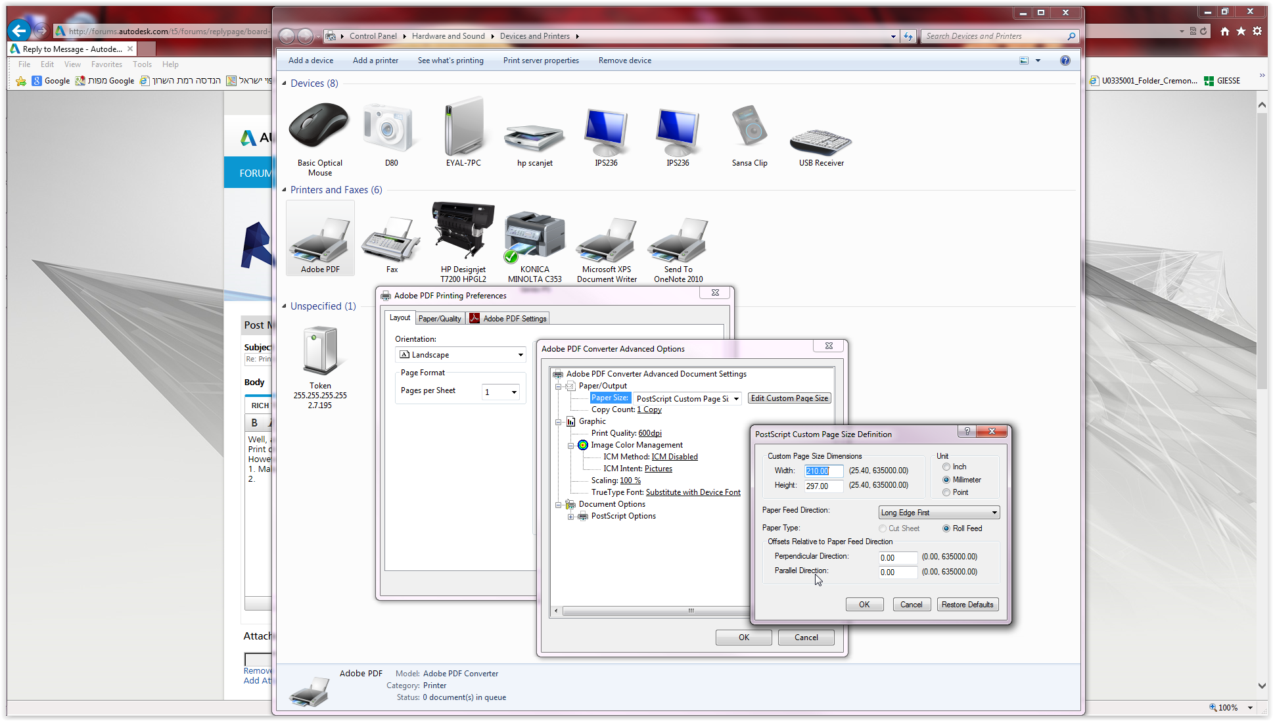The image size is (1273, 721).
Task: Select the Token unspecified device icon
Action: 320,351
